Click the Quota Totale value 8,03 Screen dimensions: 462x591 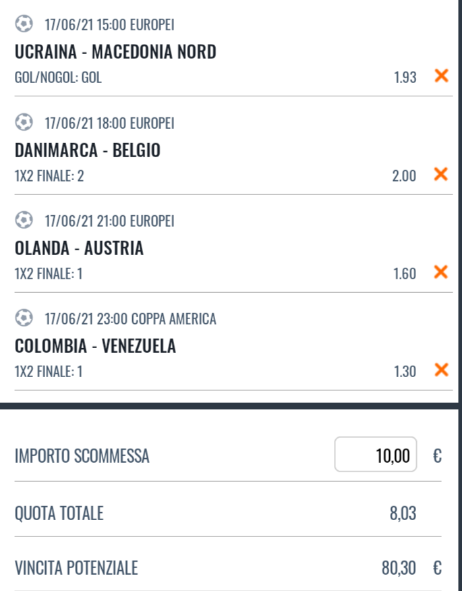pos(403,514)
